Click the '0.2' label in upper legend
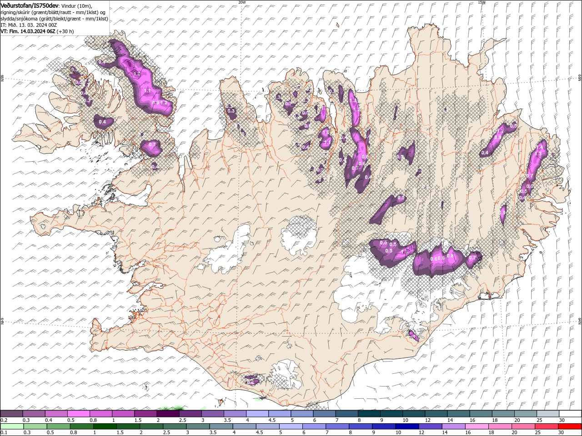 pyautogui.click(x=3, y=420)
